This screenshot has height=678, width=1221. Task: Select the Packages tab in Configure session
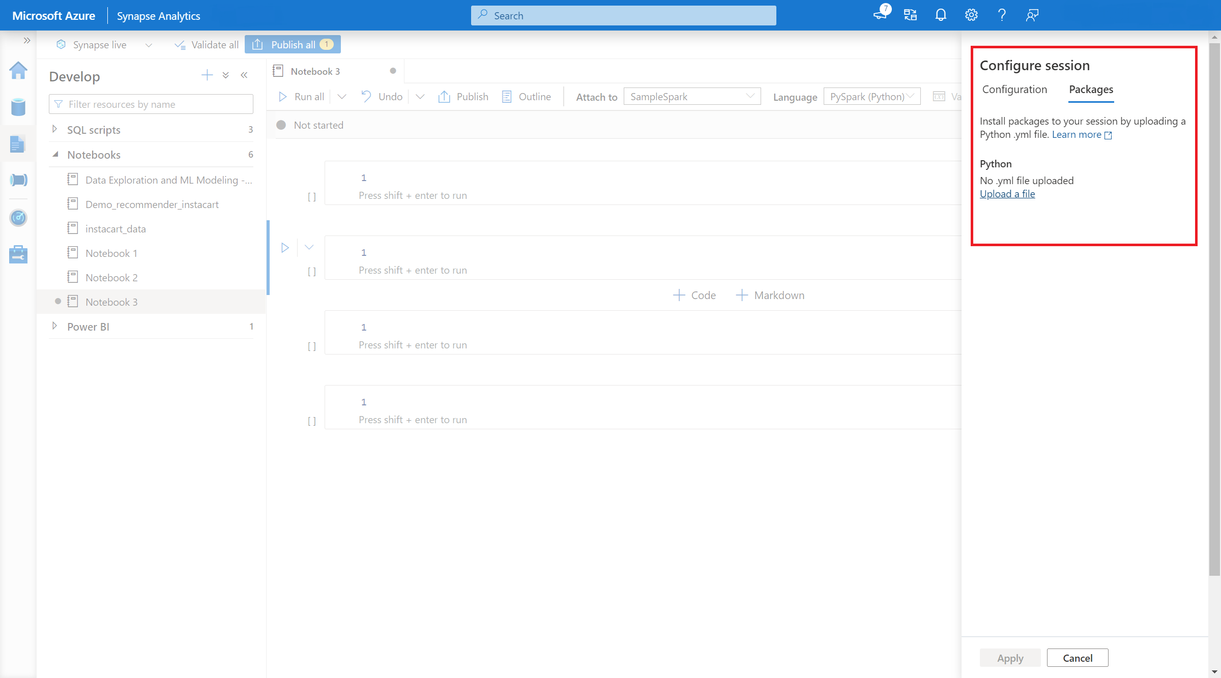pyautogui.click(x=1091, y=90)
